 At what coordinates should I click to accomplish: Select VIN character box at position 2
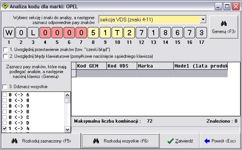tap(21, 33)
